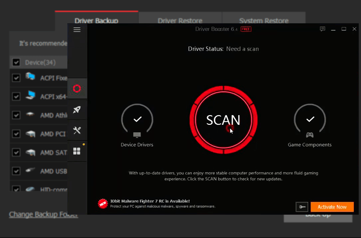Open the Tools wrench and screwdriver icon
Image resolution: width=361 pixels, height=238 pixels.
77,130
